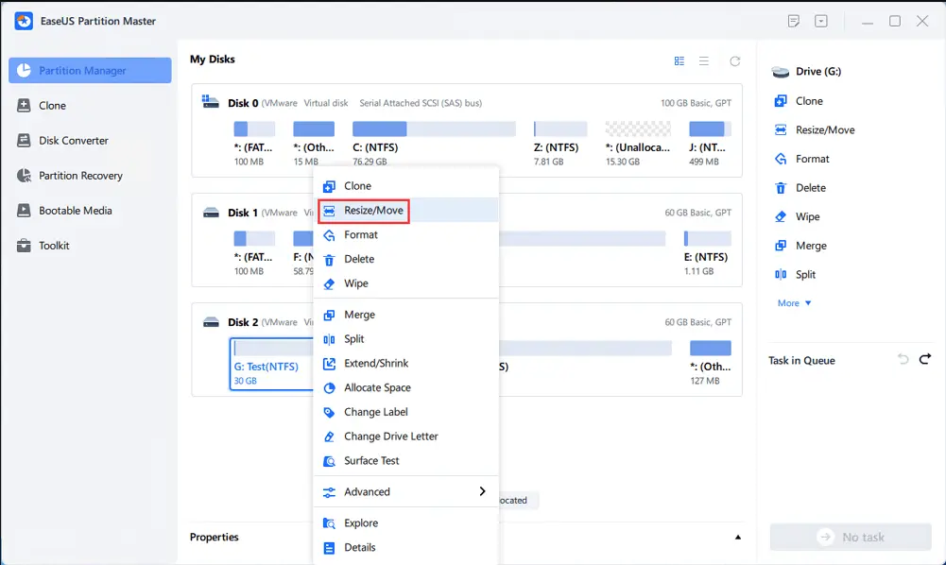Screen dimensions: 946x565
Task: Collapse the Properties panel
Action: (737, 536)
